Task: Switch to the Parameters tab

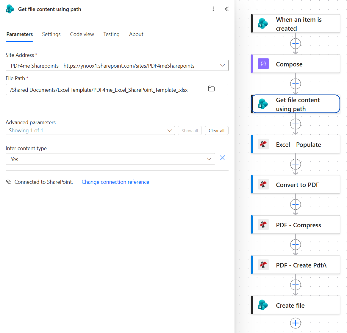Action: coord(19,34)
